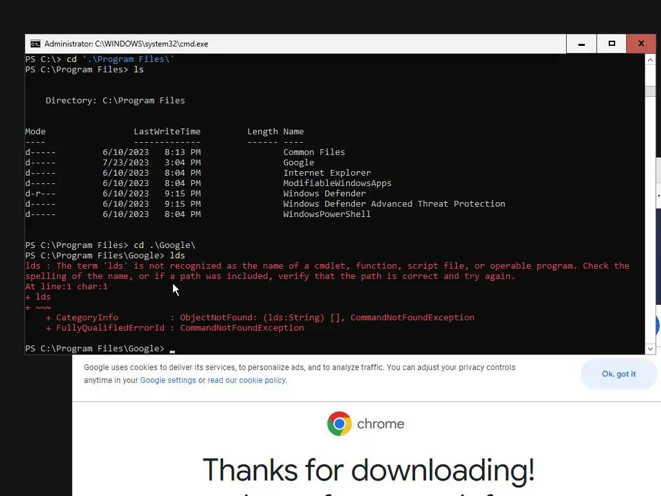Viewport: 661px width, 496px height.
Task: Click the console scrollbar down arrow
Action: pos(650,349)
